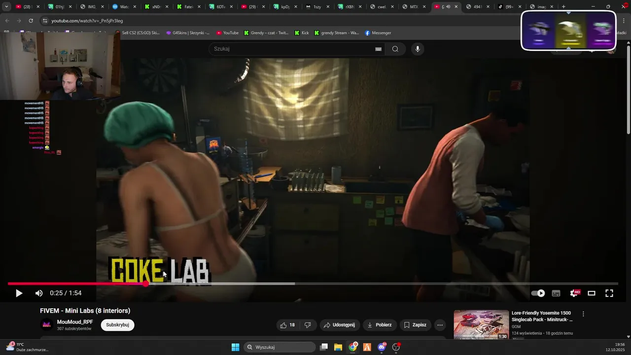Open Sell CS2 (CS:GO) Ski... bookmark
Viewport: 631px width, 355px height.
[138, 33]
